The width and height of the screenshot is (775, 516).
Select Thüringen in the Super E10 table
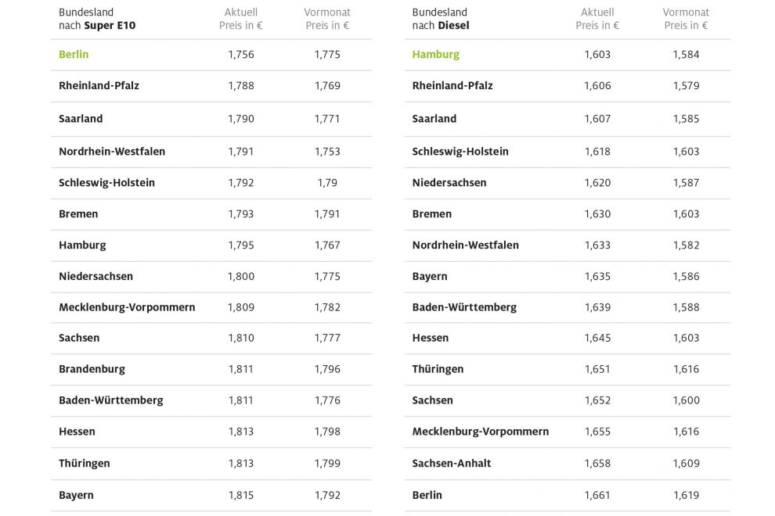[x=85, y=464]
